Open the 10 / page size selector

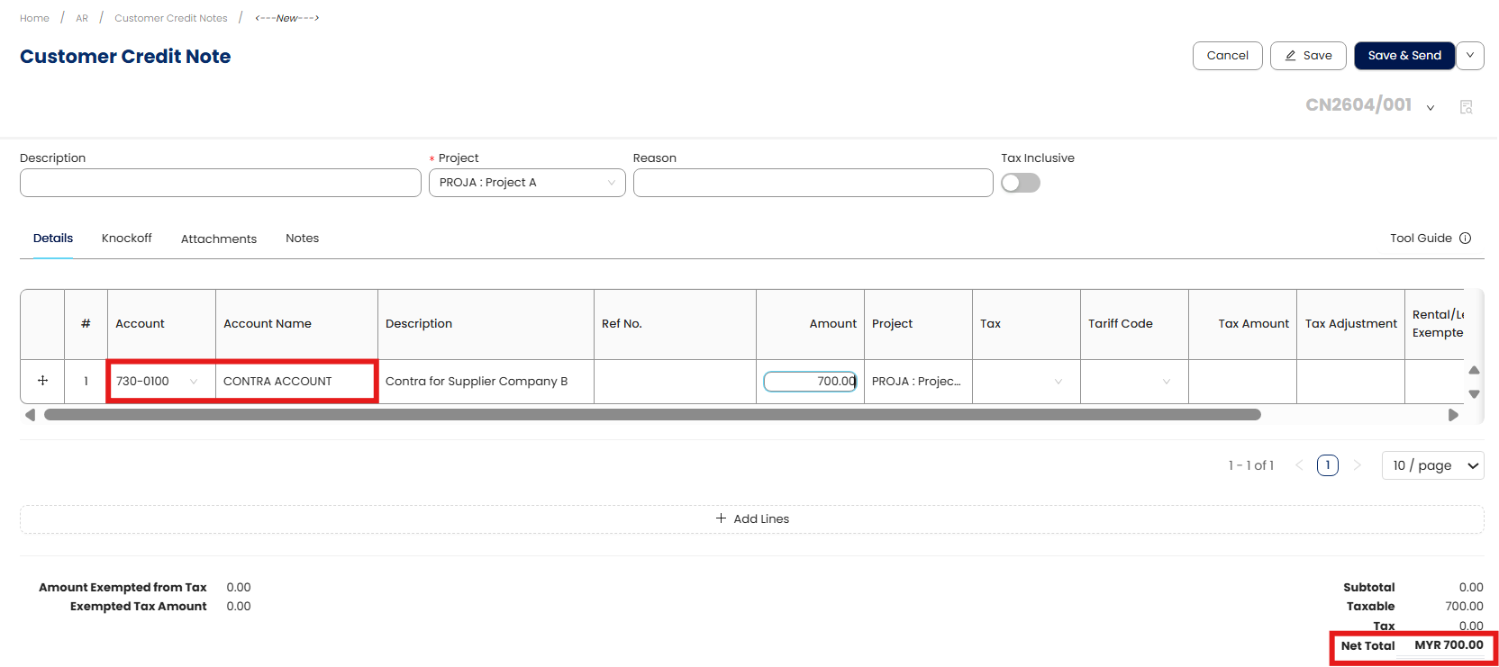click(x=1432, y=465)
